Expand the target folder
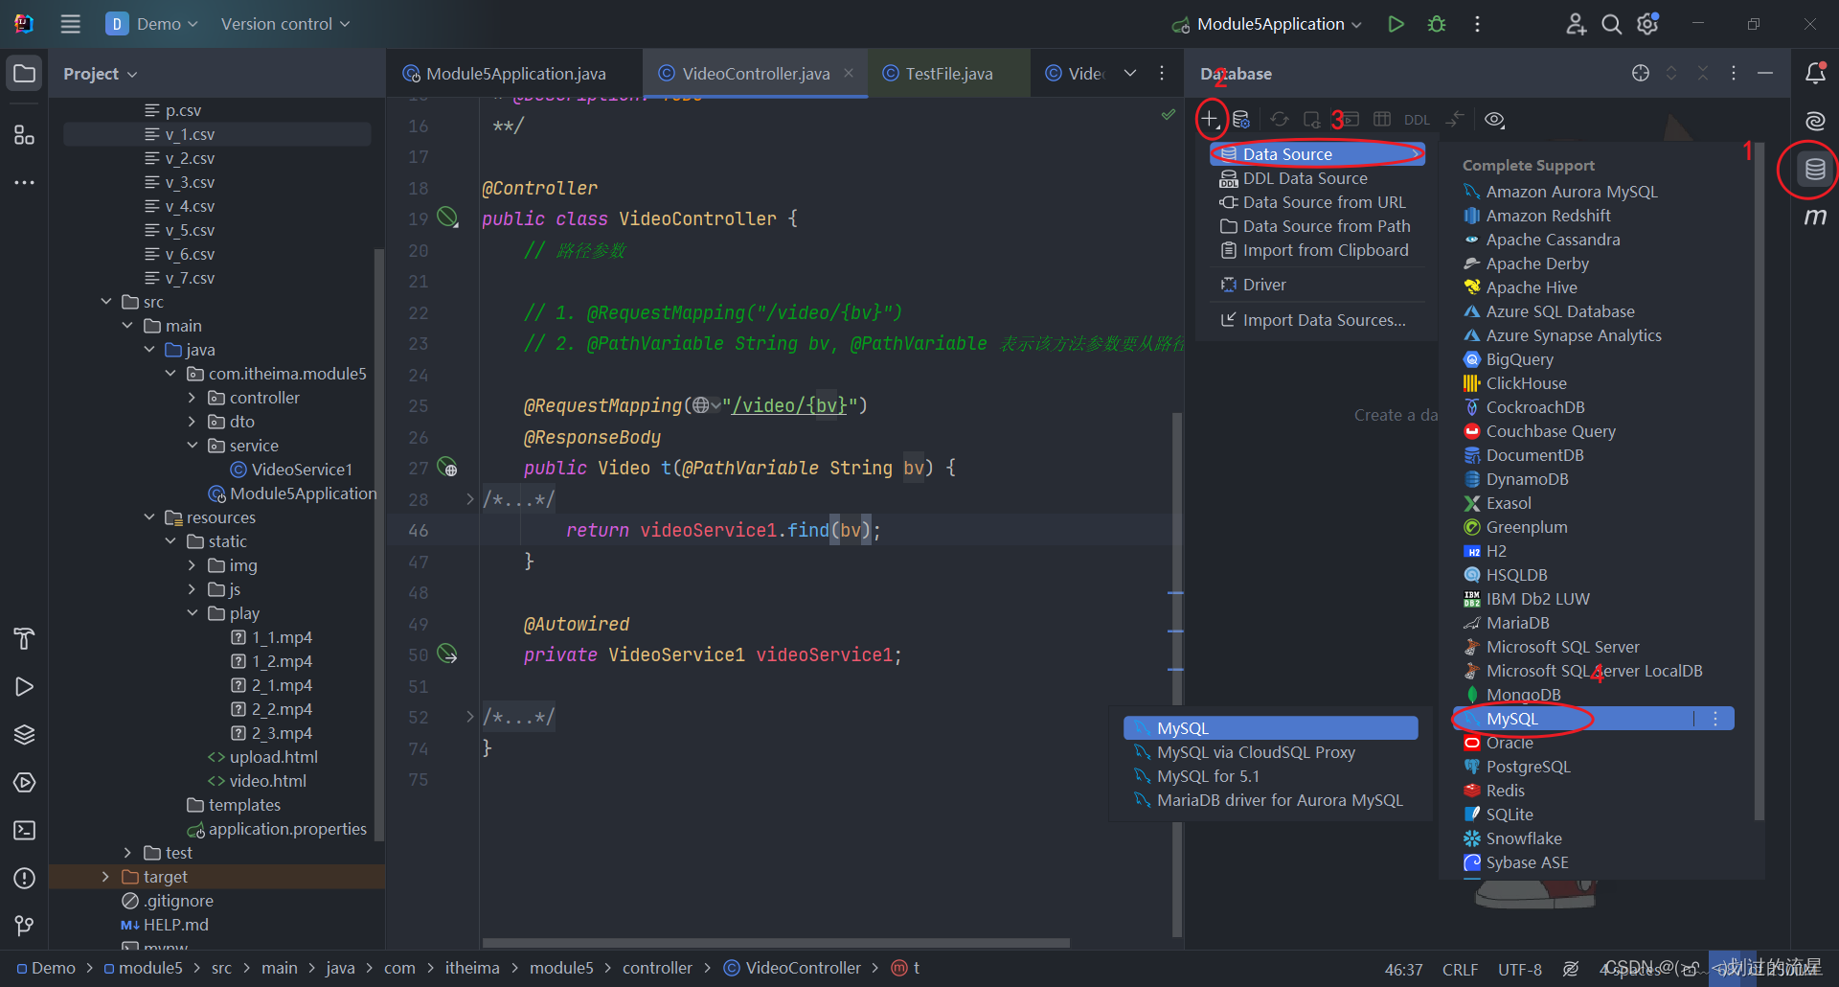The width and height of the screenshot is (1839, 987). pos(105,877)
